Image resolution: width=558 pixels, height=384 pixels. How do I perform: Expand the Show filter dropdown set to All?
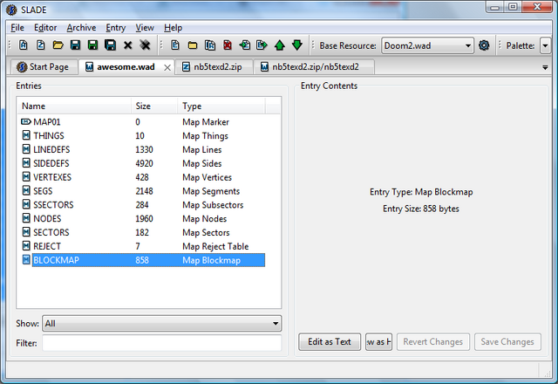[x=162, y=324]
